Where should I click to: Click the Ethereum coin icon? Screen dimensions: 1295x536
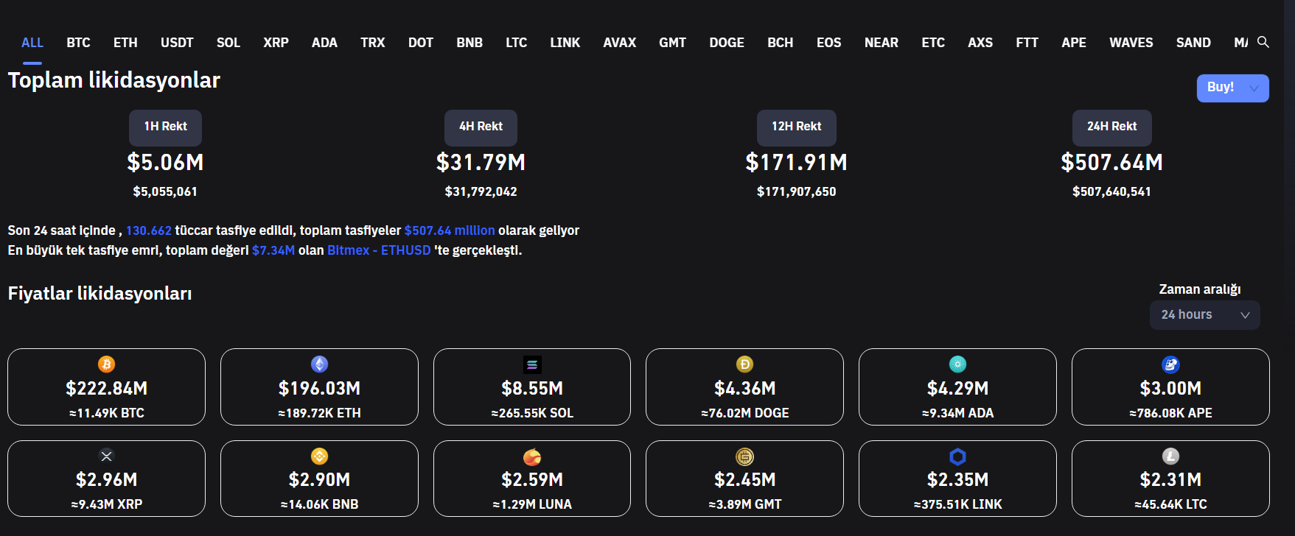tap(319, 364)
